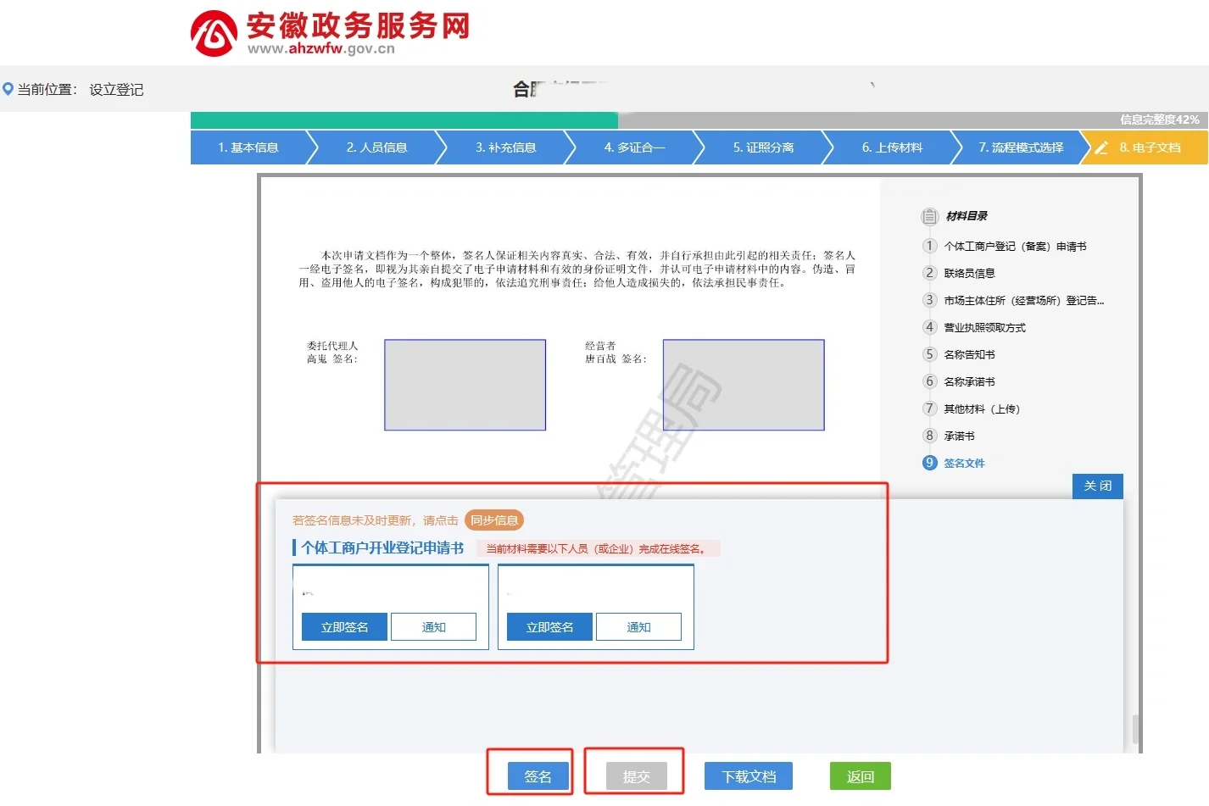Click the information completeness progress bar
Screen dimensions: 1209x806
699,120
